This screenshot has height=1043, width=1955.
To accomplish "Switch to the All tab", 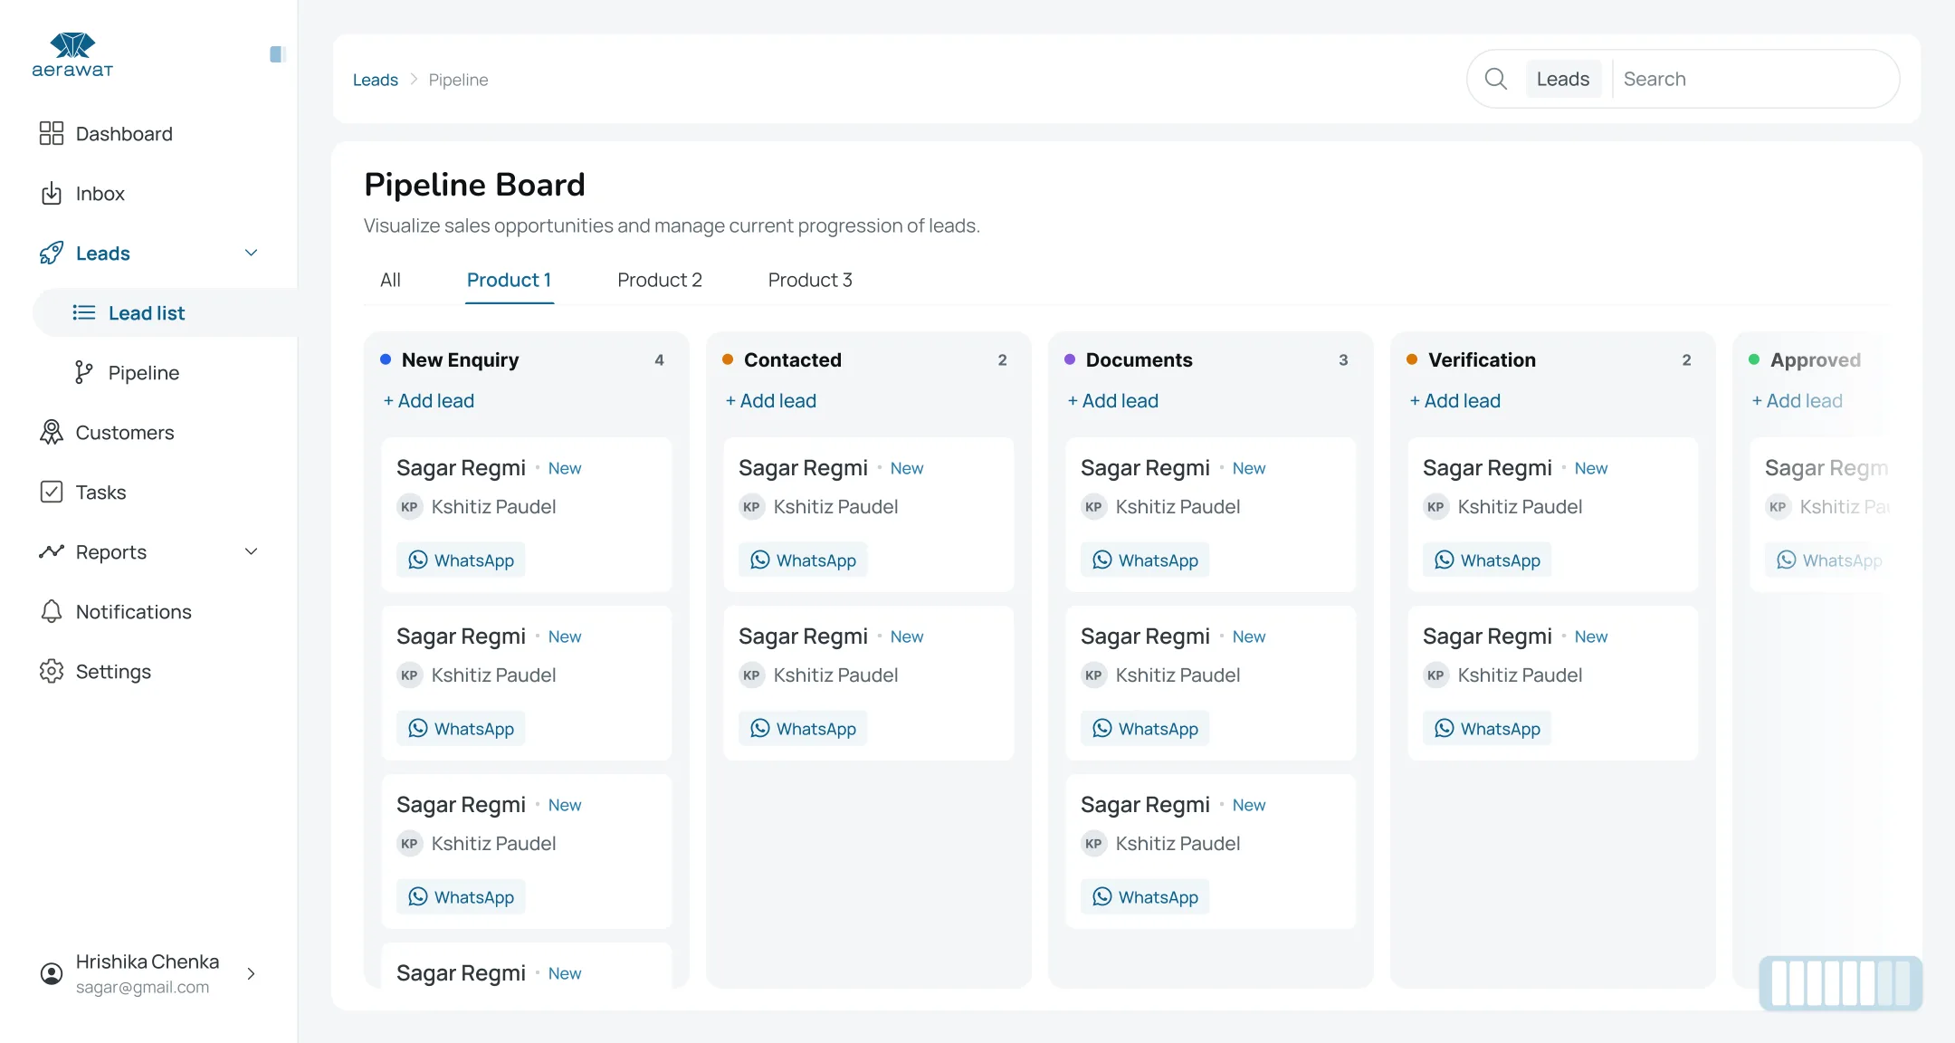I will click(x=390, y=280).
